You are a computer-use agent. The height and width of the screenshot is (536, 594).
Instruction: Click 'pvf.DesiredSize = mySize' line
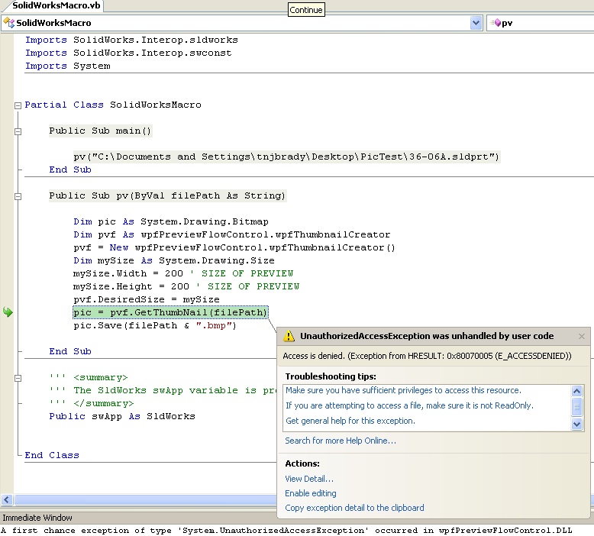(x=147, y=299)
